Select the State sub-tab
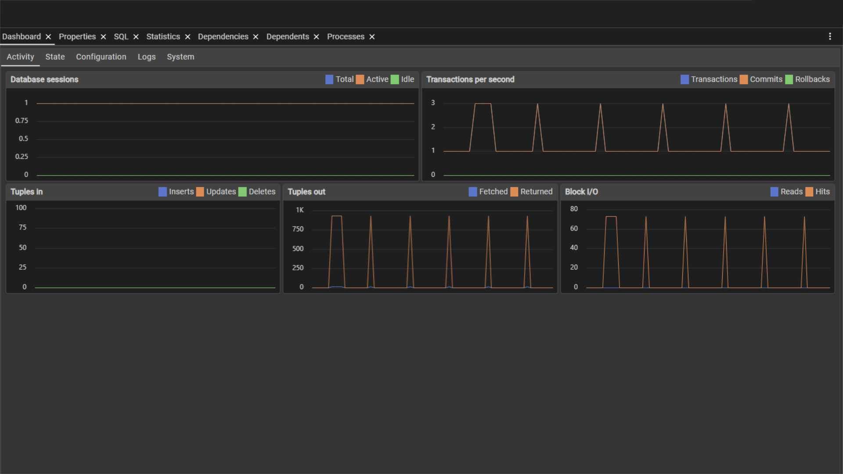843x474 pixels. [55, 57]
